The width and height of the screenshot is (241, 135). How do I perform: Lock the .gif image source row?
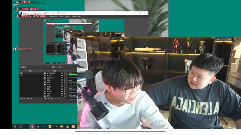click(65, 78)
